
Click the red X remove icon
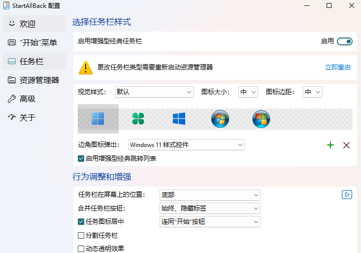pos(346,145)
